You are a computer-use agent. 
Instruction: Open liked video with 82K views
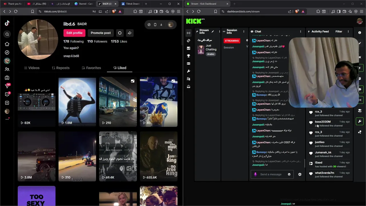37,102
